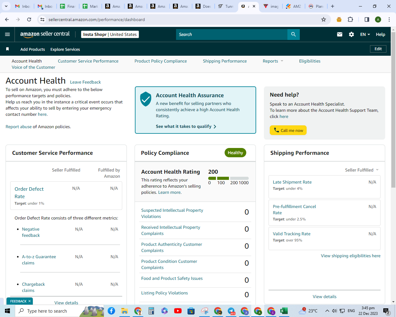Click View shipping eligibilities here
This screenshot has width=396, height=317.
coord(351,256)
